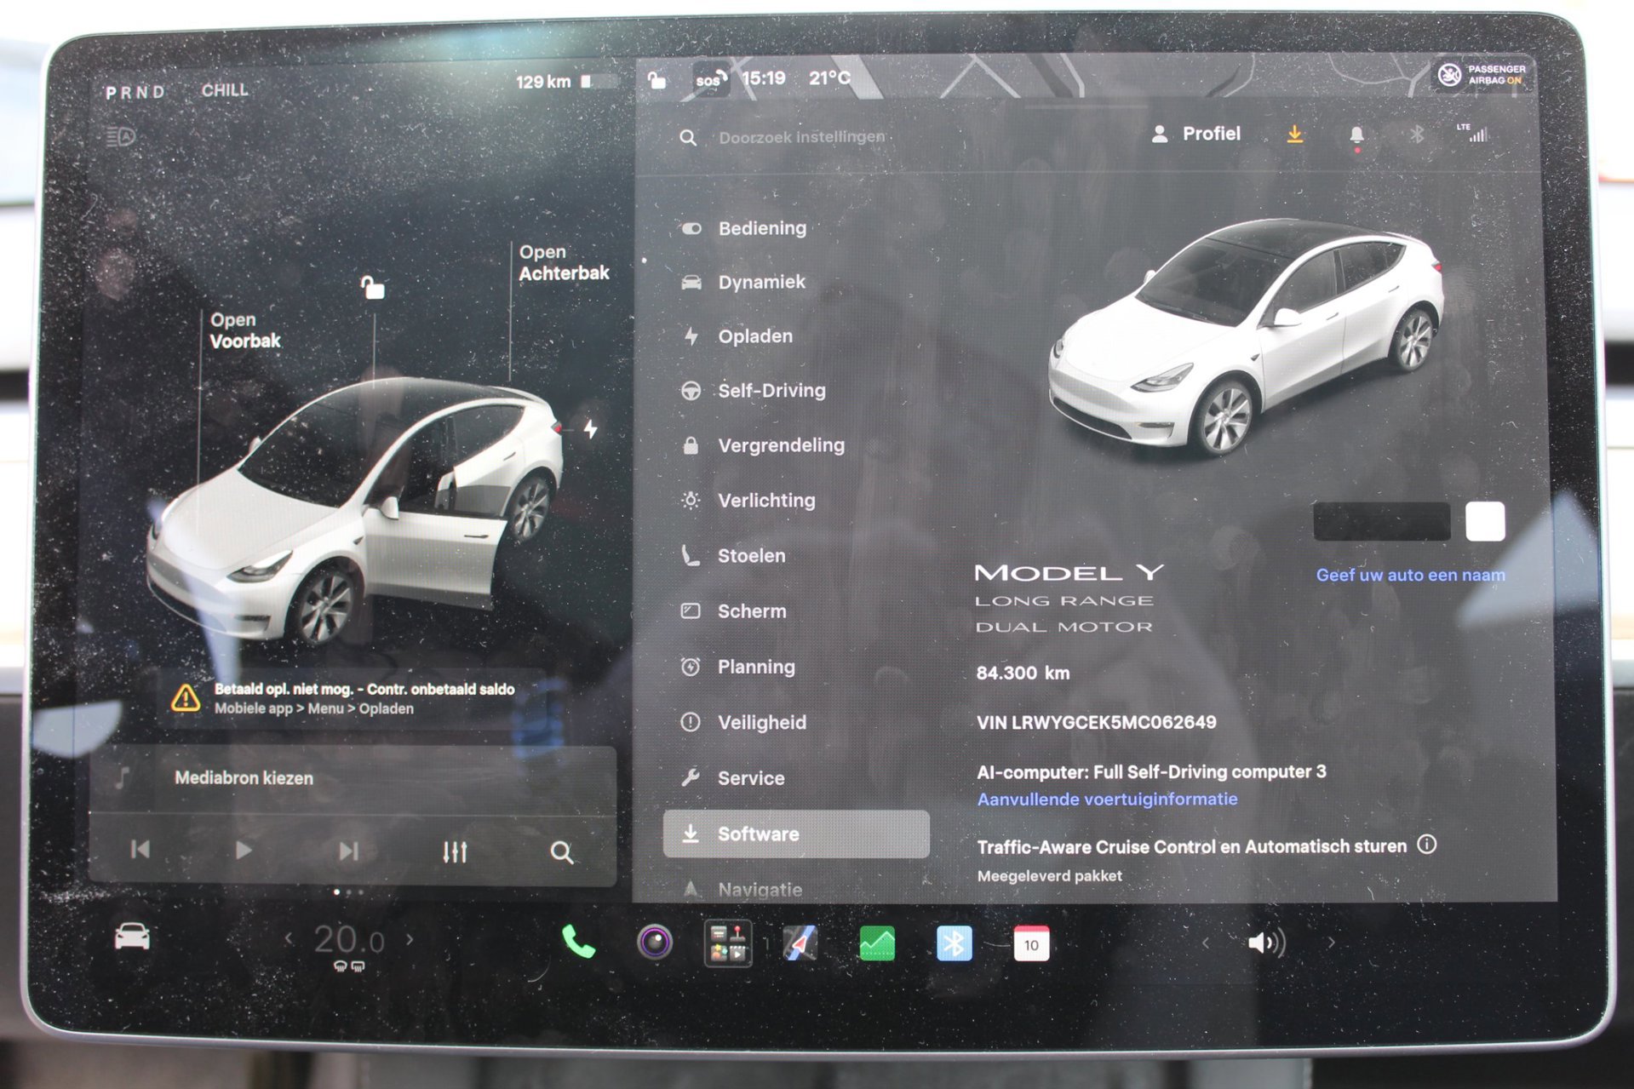1634x1089 pixels.
Task: Open the green energy graph app
Action: click(x=877, y=943)
